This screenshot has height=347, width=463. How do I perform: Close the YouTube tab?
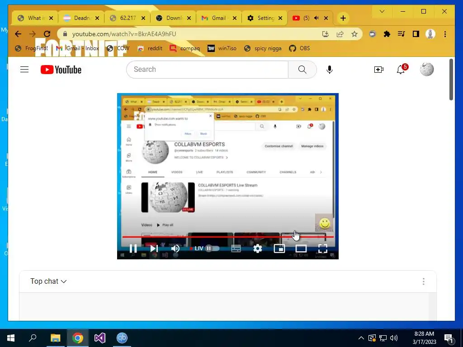coord(326,18)
